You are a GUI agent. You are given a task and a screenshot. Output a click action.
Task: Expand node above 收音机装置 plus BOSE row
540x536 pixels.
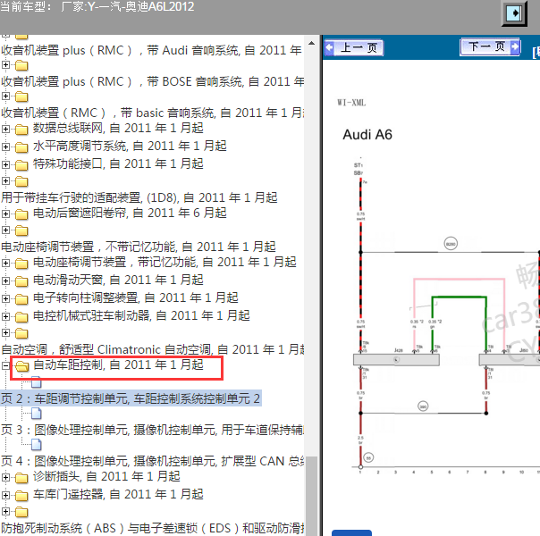(5, 64)
